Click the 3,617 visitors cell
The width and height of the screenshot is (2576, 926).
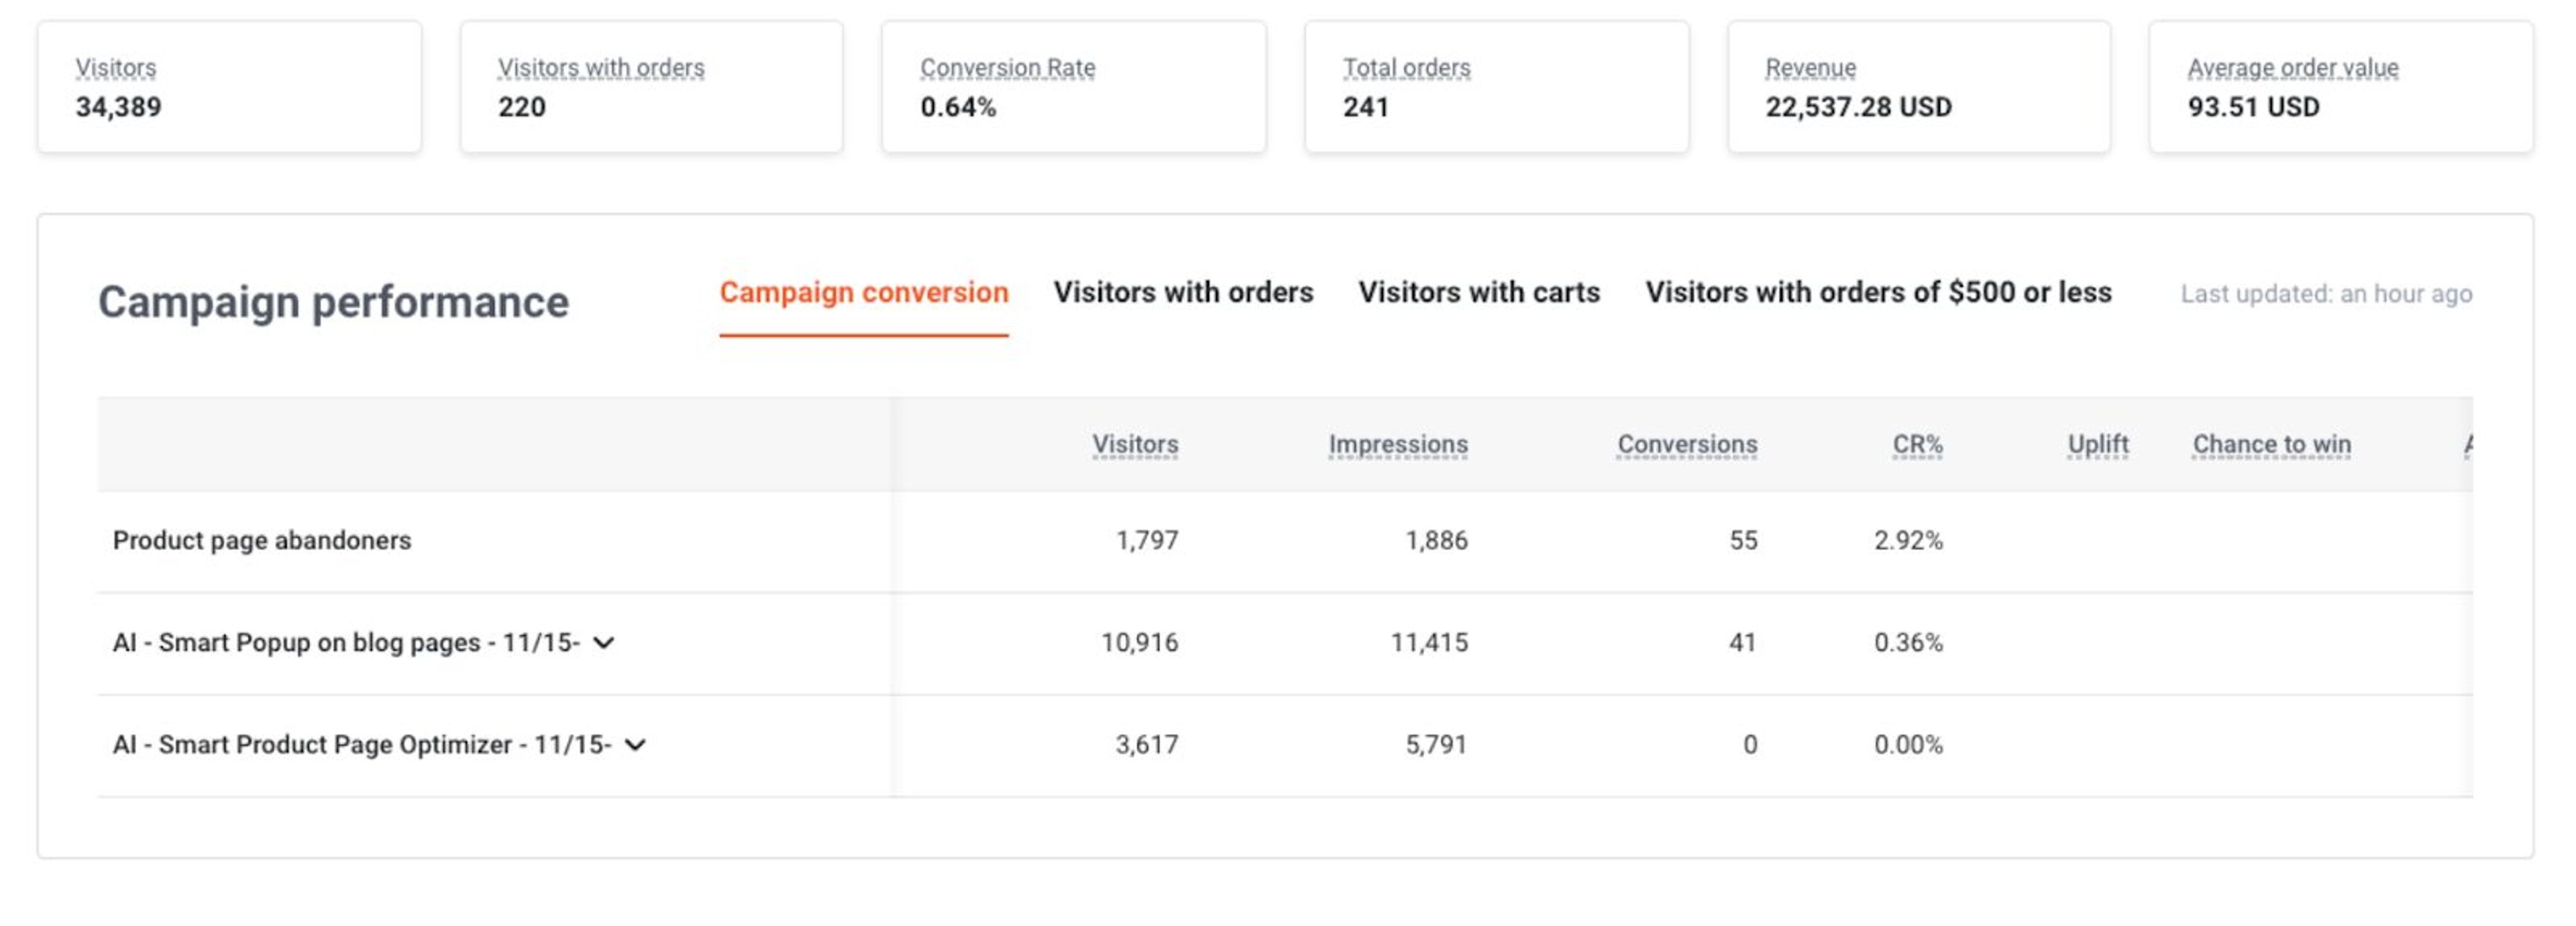click(1147, 744)
